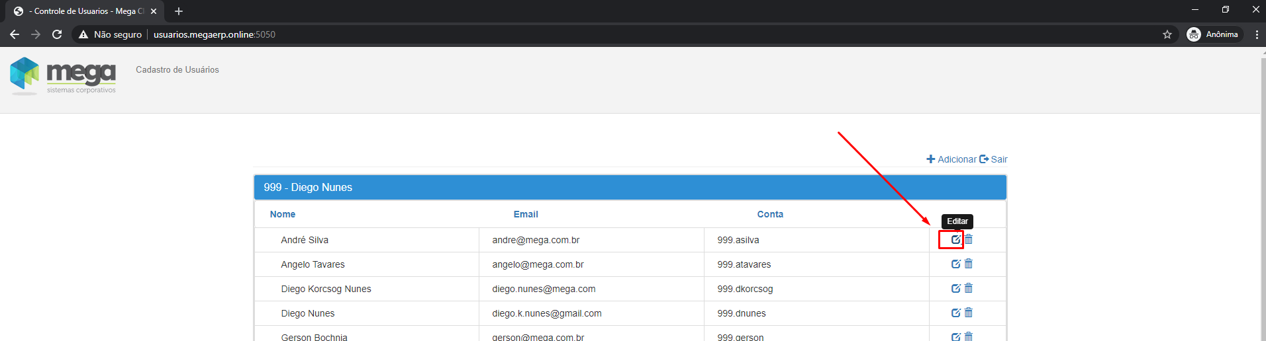Edit the André Silva user row

point(955,239)
